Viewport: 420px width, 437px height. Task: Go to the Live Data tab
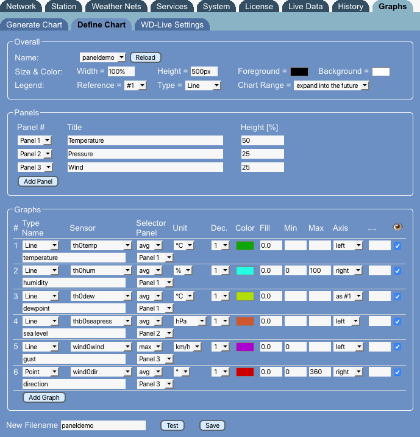(x=305, y=7)
